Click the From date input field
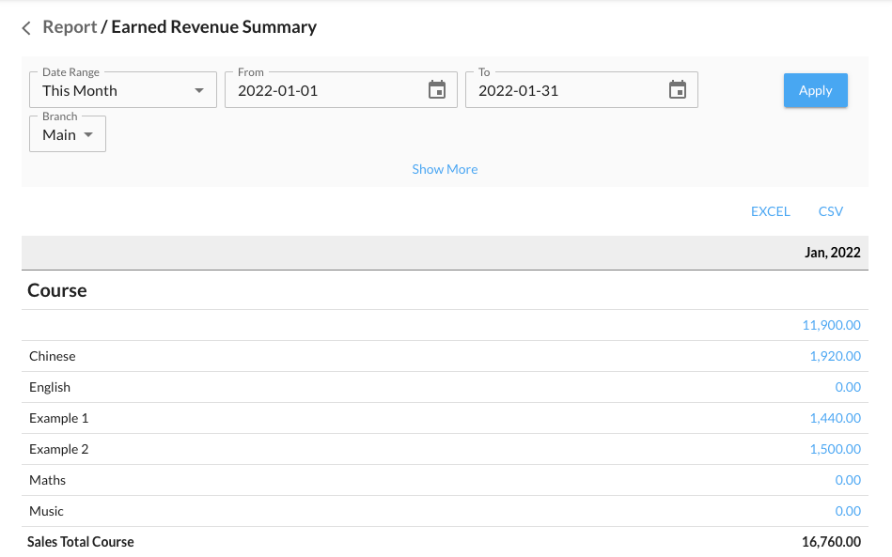This screenshot has height=557, width=892. [324, 90]
